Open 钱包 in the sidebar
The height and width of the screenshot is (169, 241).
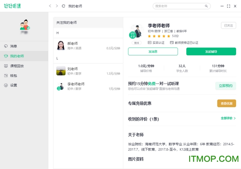click(x=24, y=75)
